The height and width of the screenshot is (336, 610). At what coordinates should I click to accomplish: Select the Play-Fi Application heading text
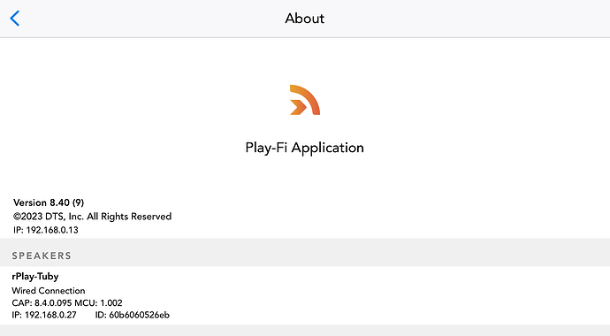(x=305, y=148)
